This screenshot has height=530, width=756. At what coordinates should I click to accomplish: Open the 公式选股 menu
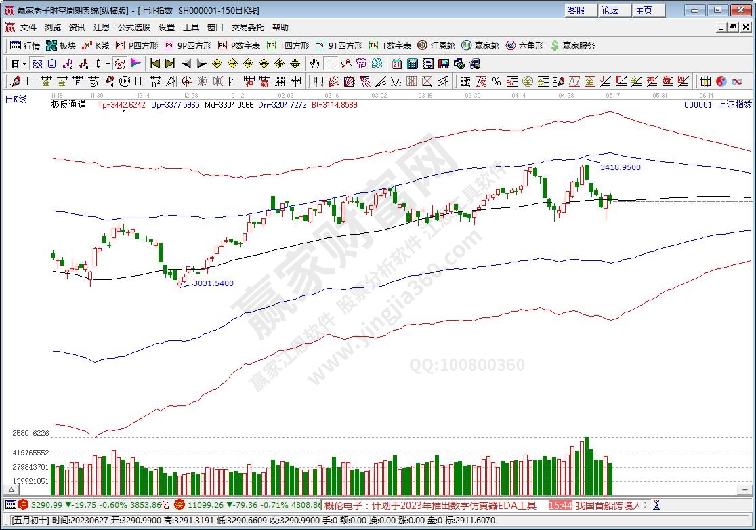pos(134,28)
